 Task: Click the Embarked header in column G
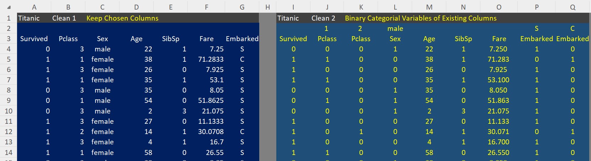242,39
